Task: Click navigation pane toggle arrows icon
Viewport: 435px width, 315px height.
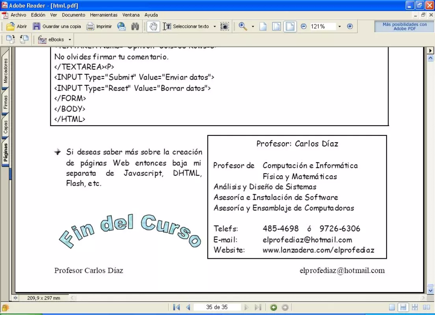Action: point(15,298)
